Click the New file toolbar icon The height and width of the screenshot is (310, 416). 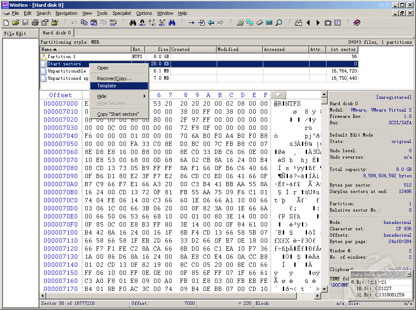[x=6, y=22]
